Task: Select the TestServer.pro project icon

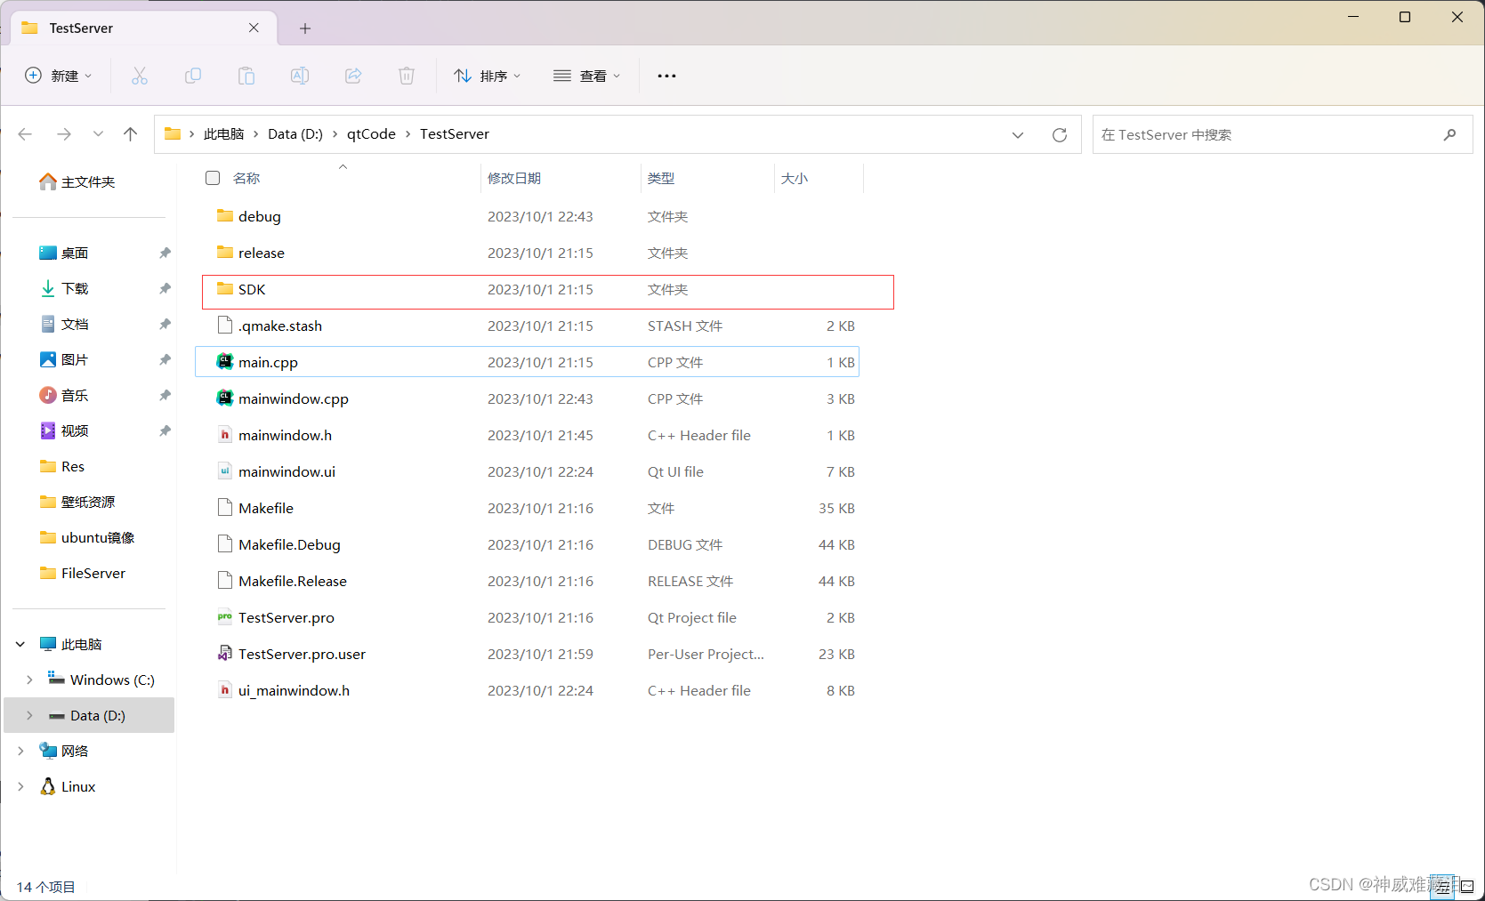Action: click(x=225, y=617)
